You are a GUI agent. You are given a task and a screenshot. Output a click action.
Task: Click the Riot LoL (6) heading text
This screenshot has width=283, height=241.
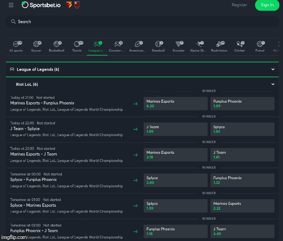(x=27, y=84)
